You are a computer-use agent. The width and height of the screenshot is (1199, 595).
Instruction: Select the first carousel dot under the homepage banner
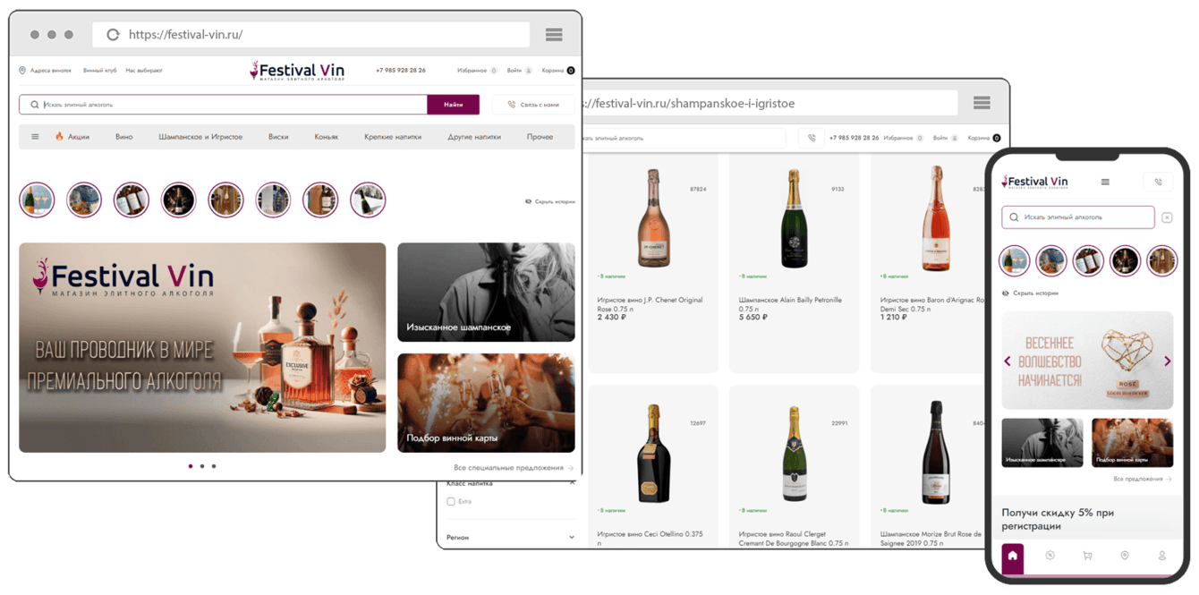[x=191, y=466]
